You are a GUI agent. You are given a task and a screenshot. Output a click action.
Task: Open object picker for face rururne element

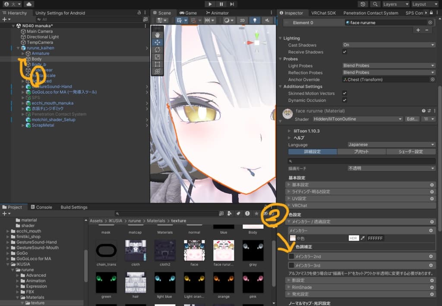tap(430, 22)
